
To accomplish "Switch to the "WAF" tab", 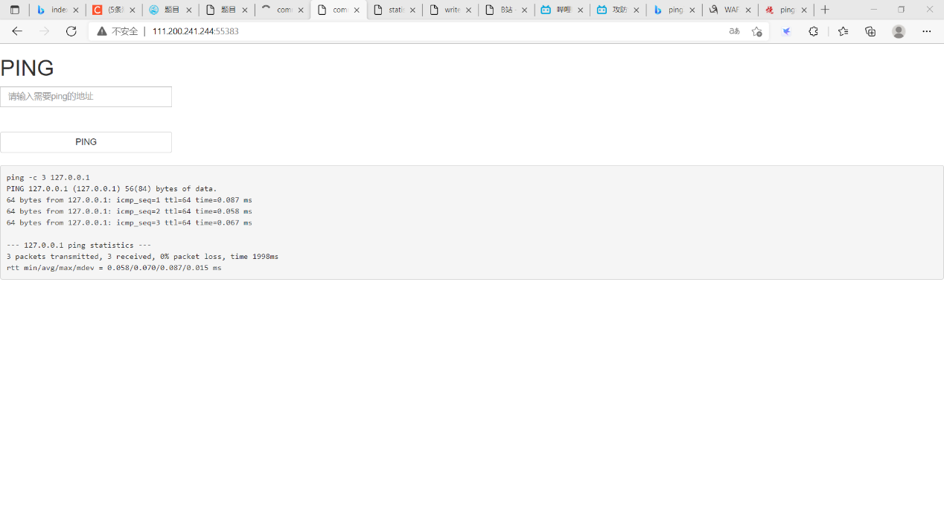I will [x=730, y=10].
